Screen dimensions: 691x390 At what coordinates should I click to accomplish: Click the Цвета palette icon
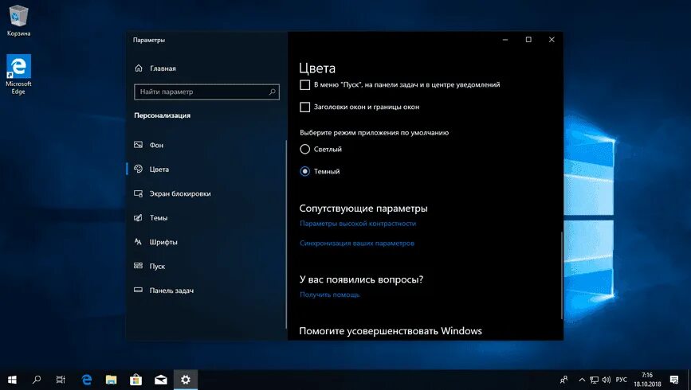click(x=139, y=169)
